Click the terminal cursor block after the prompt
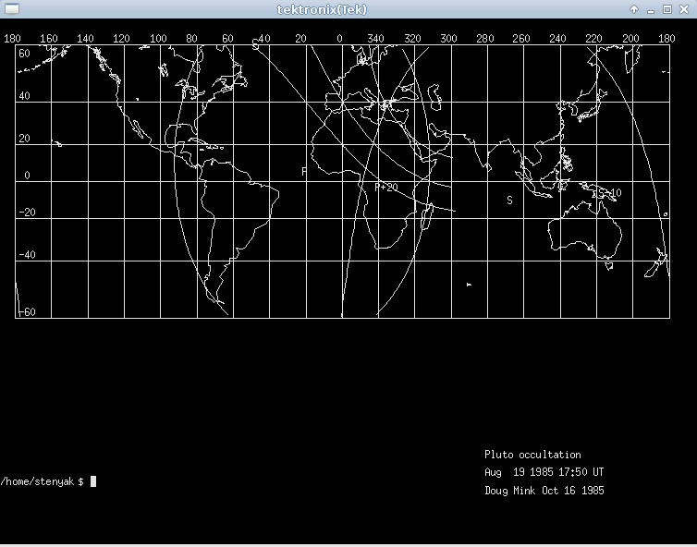This screenshot has height=547, width=697. coord(93,481)
